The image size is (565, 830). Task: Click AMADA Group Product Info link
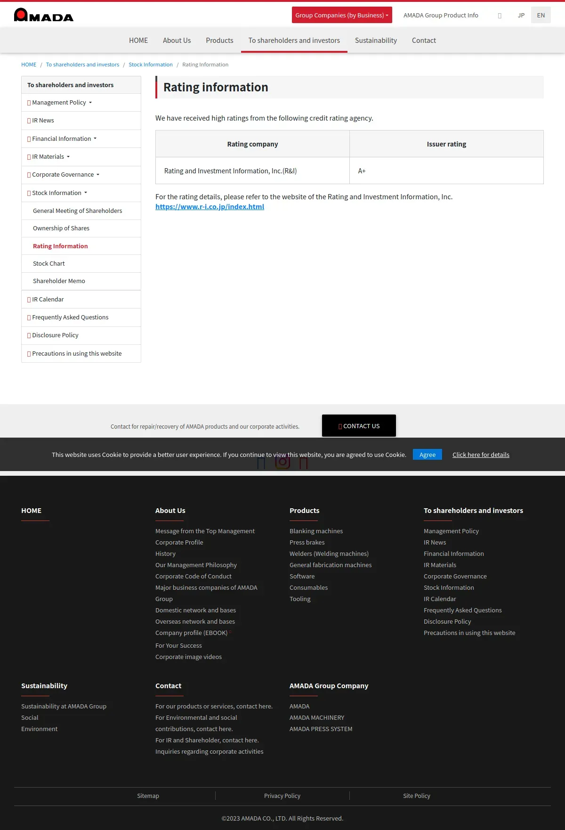(441, 15)
